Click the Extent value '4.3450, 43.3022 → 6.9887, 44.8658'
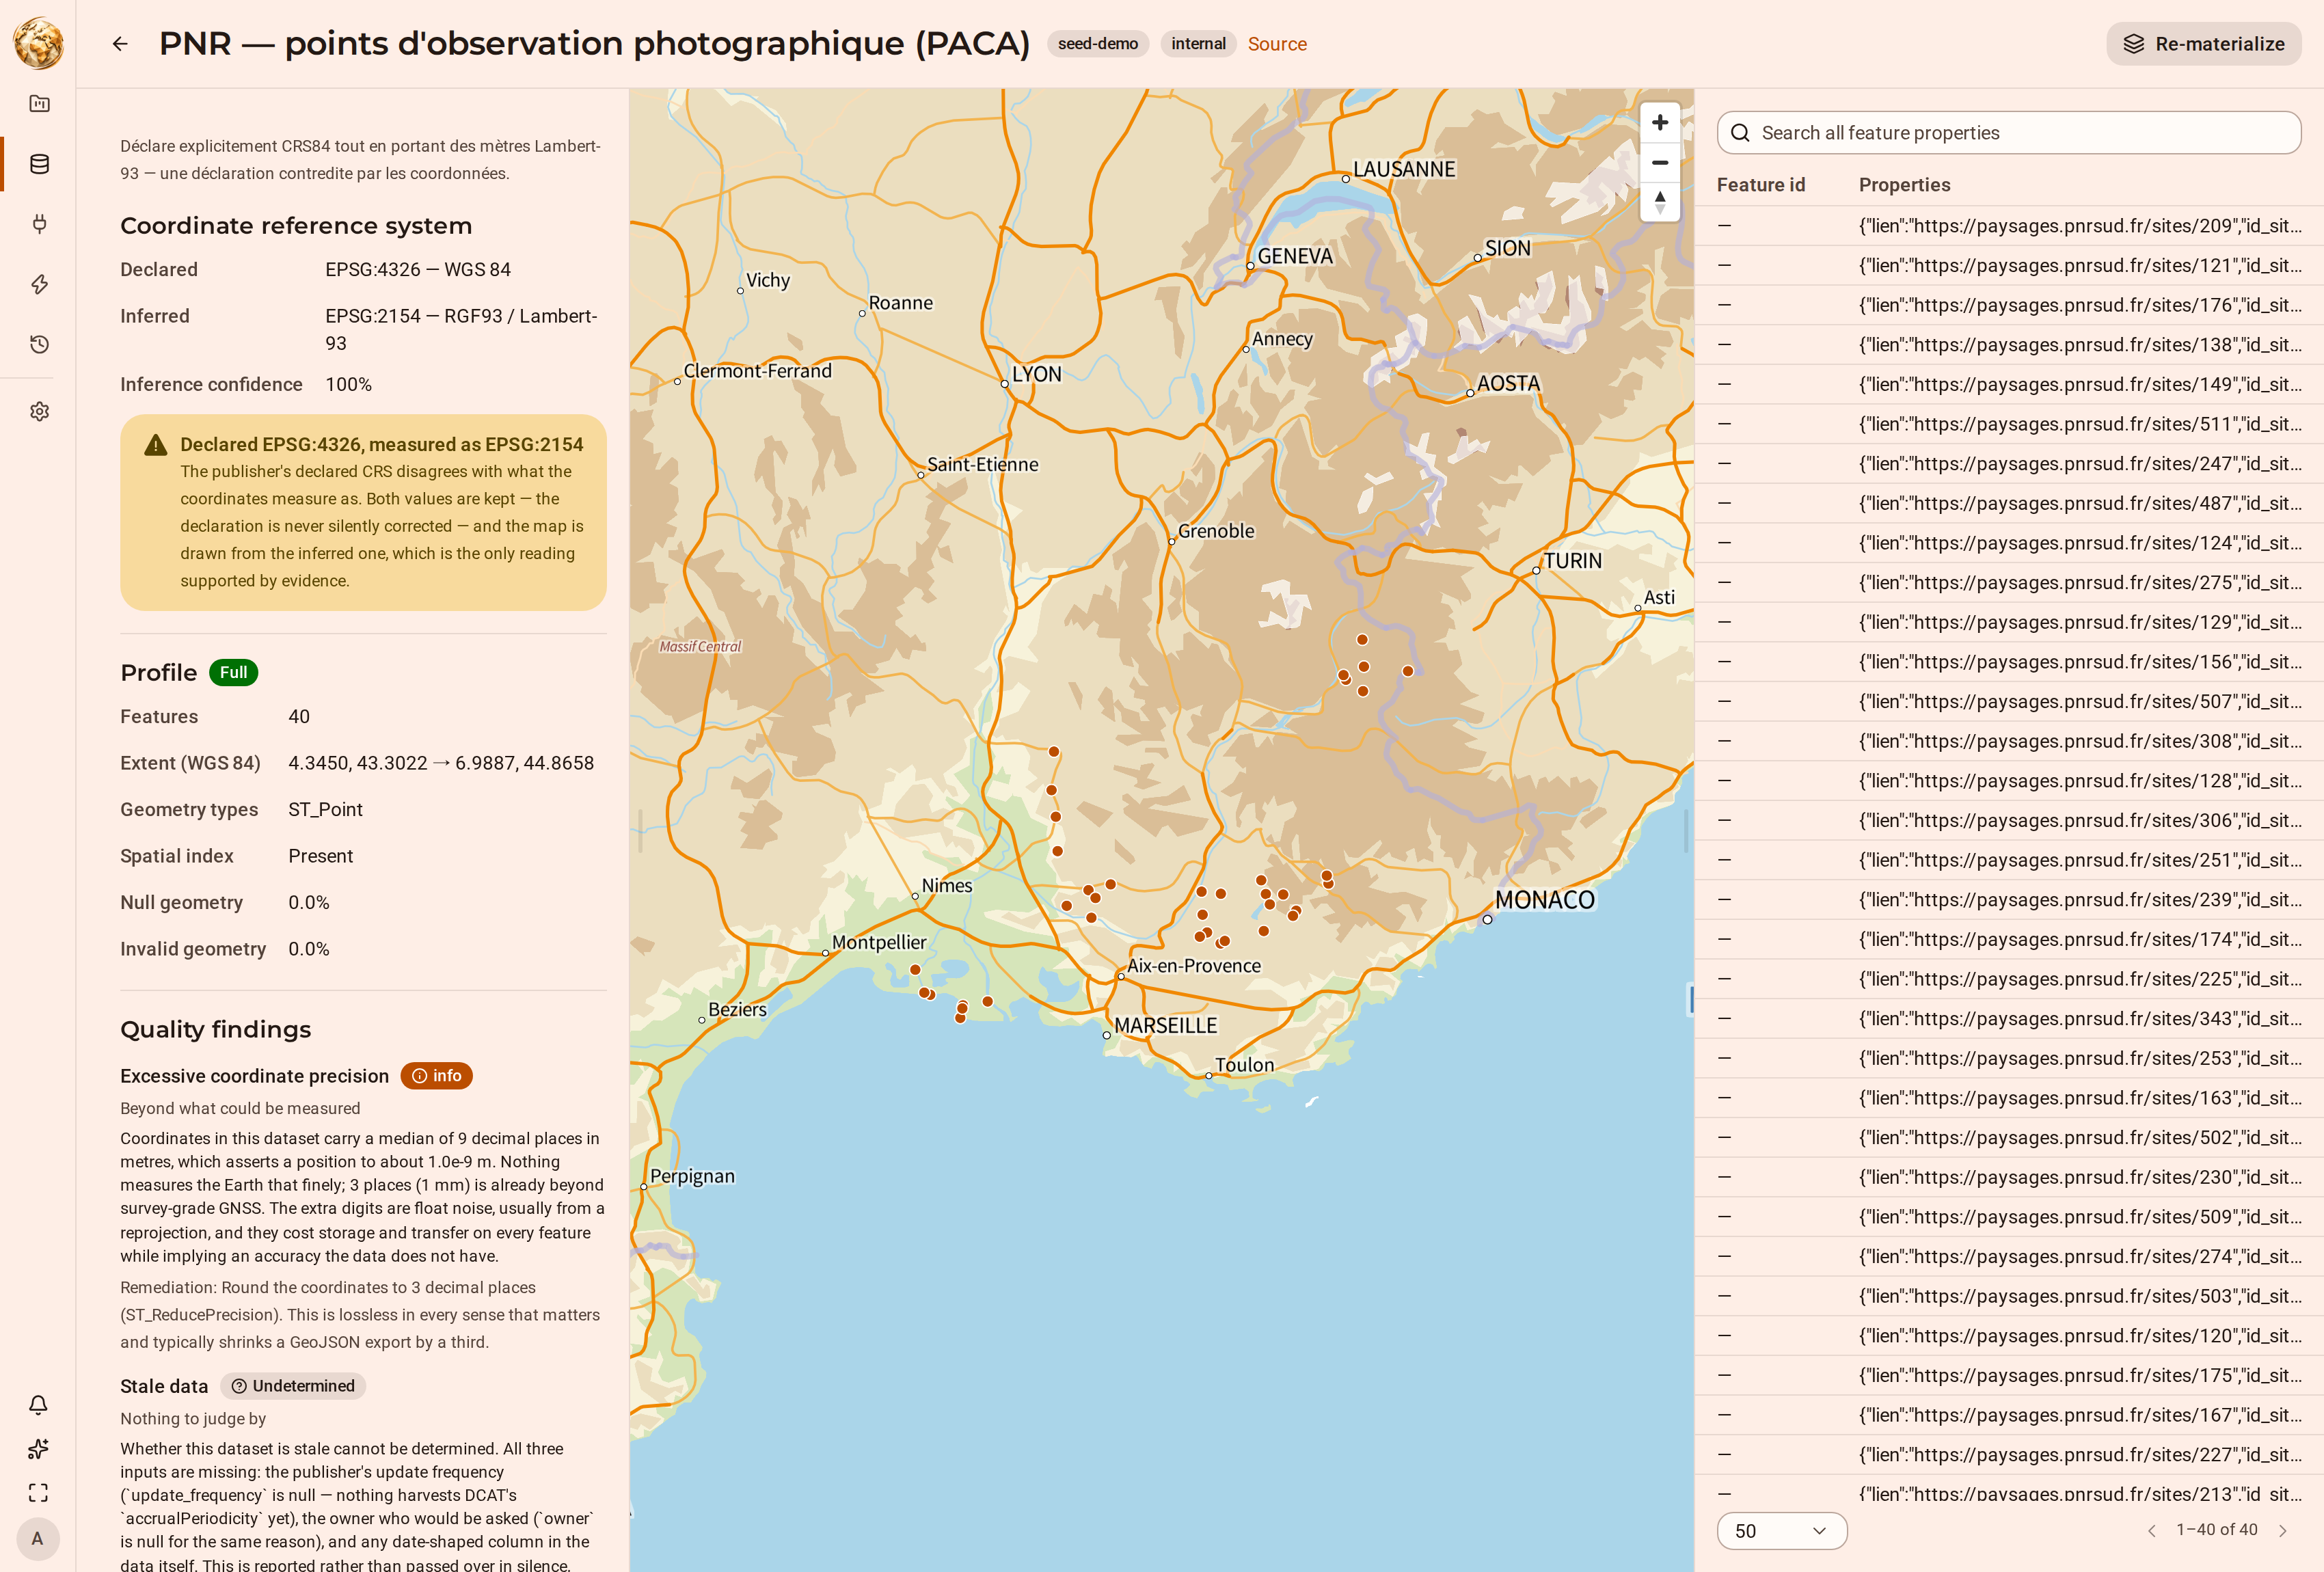 coord(441,763)
